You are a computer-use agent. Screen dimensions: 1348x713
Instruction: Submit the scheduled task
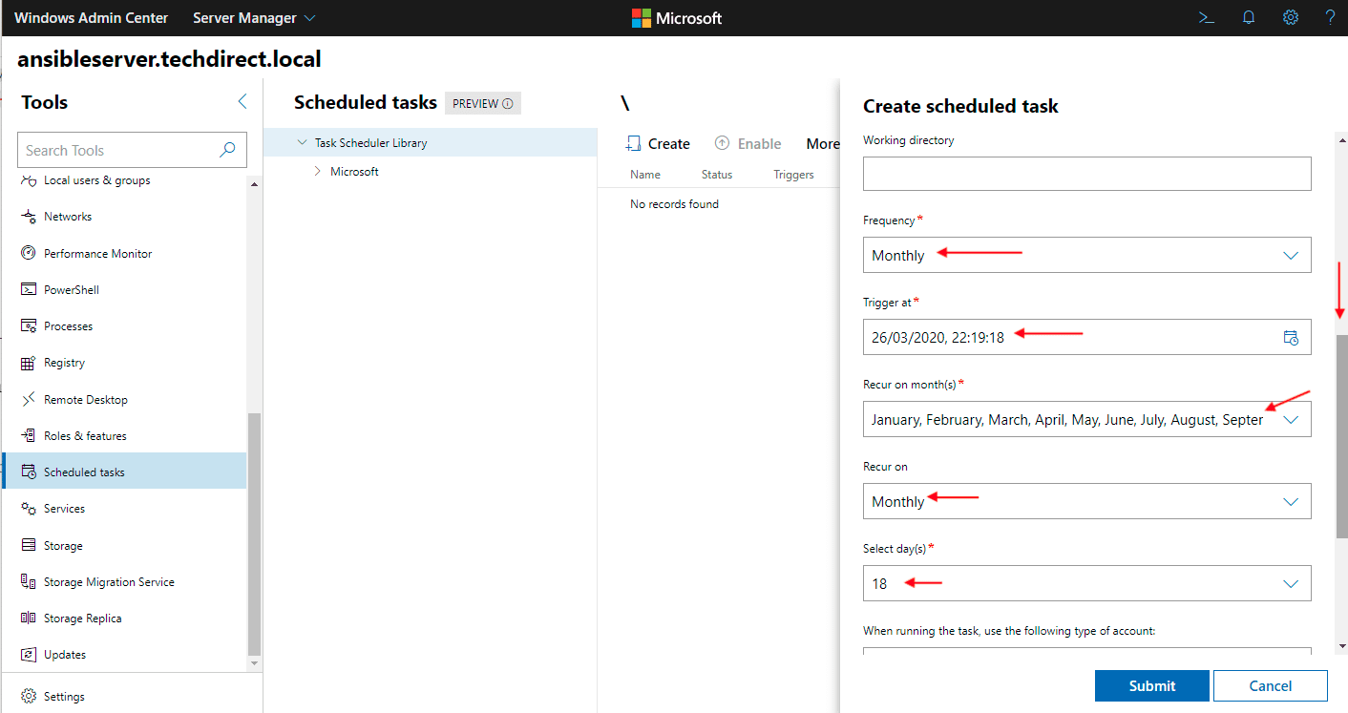(1151, 685)
